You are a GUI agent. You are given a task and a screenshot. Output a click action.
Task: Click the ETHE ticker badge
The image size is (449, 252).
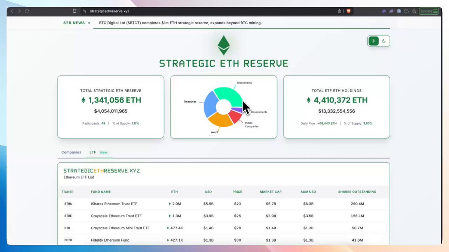(x=68, y=216)
